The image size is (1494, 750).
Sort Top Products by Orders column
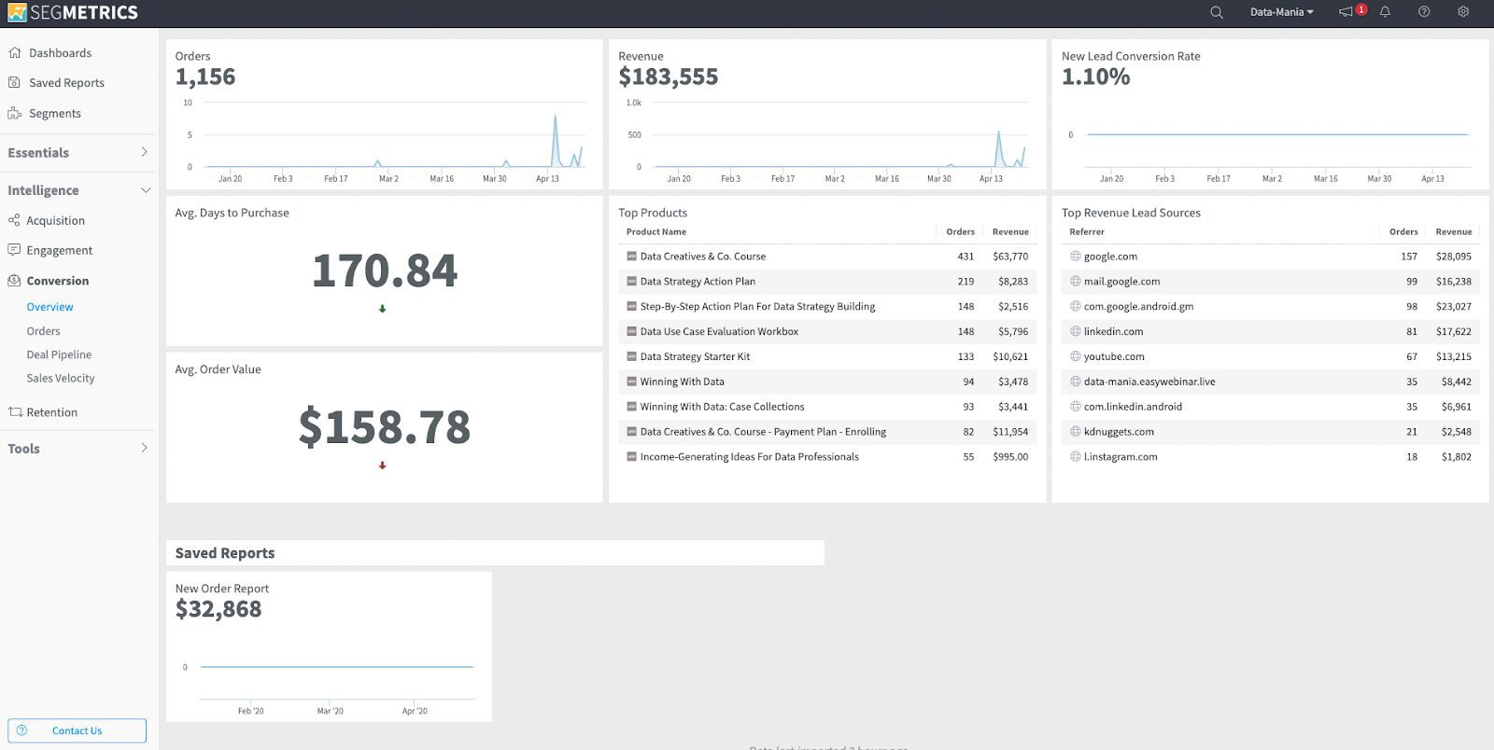(x=960, y=232)
